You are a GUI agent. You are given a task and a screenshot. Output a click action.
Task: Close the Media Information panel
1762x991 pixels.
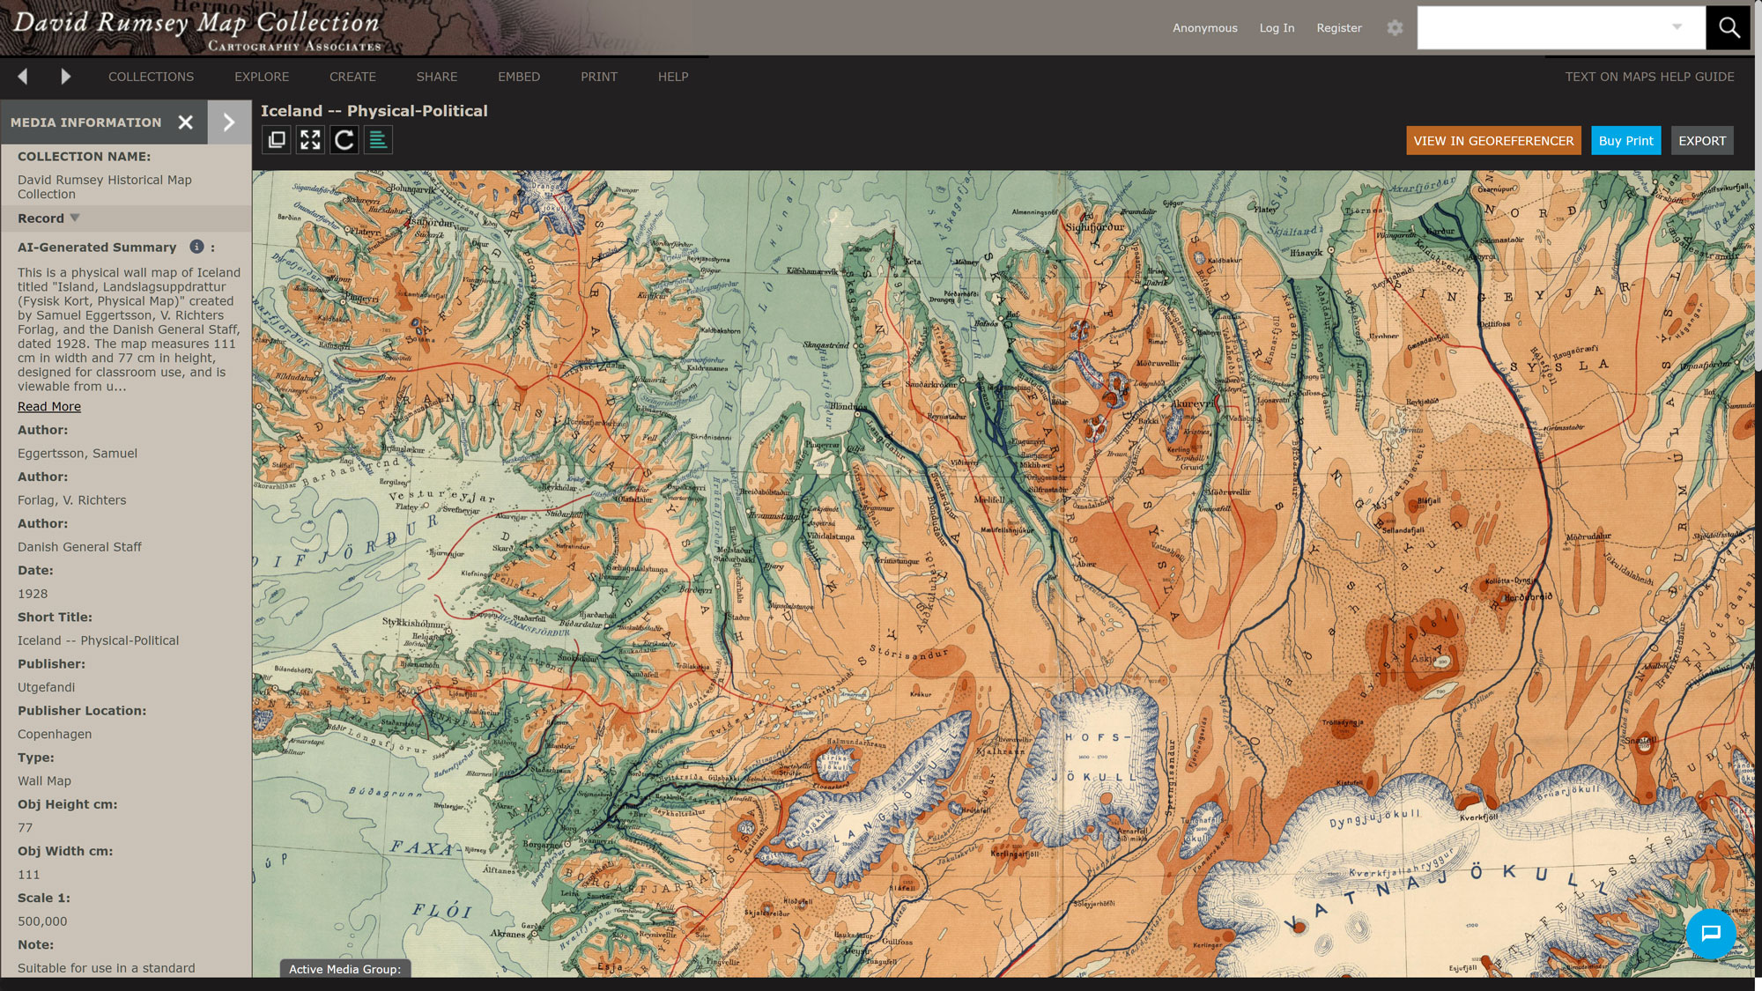[186, 122]
